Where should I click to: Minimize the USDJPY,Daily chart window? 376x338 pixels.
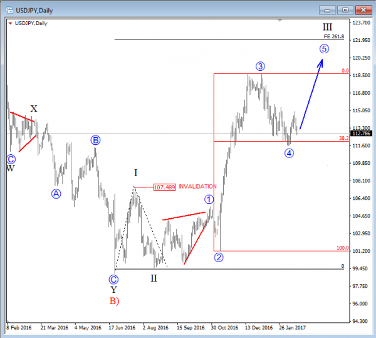click(x=327, y=10)
